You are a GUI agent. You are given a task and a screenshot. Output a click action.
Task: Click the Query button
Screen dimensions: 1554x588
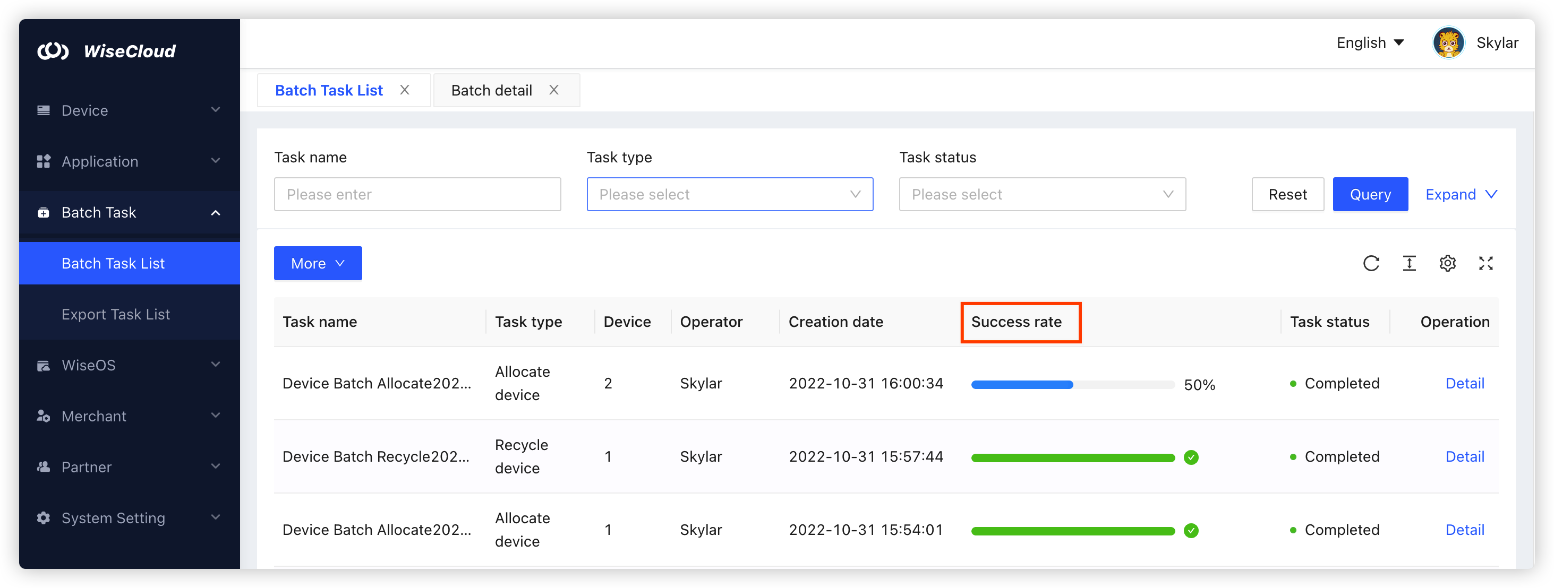pyautogui.click(x=1370, y=194)
